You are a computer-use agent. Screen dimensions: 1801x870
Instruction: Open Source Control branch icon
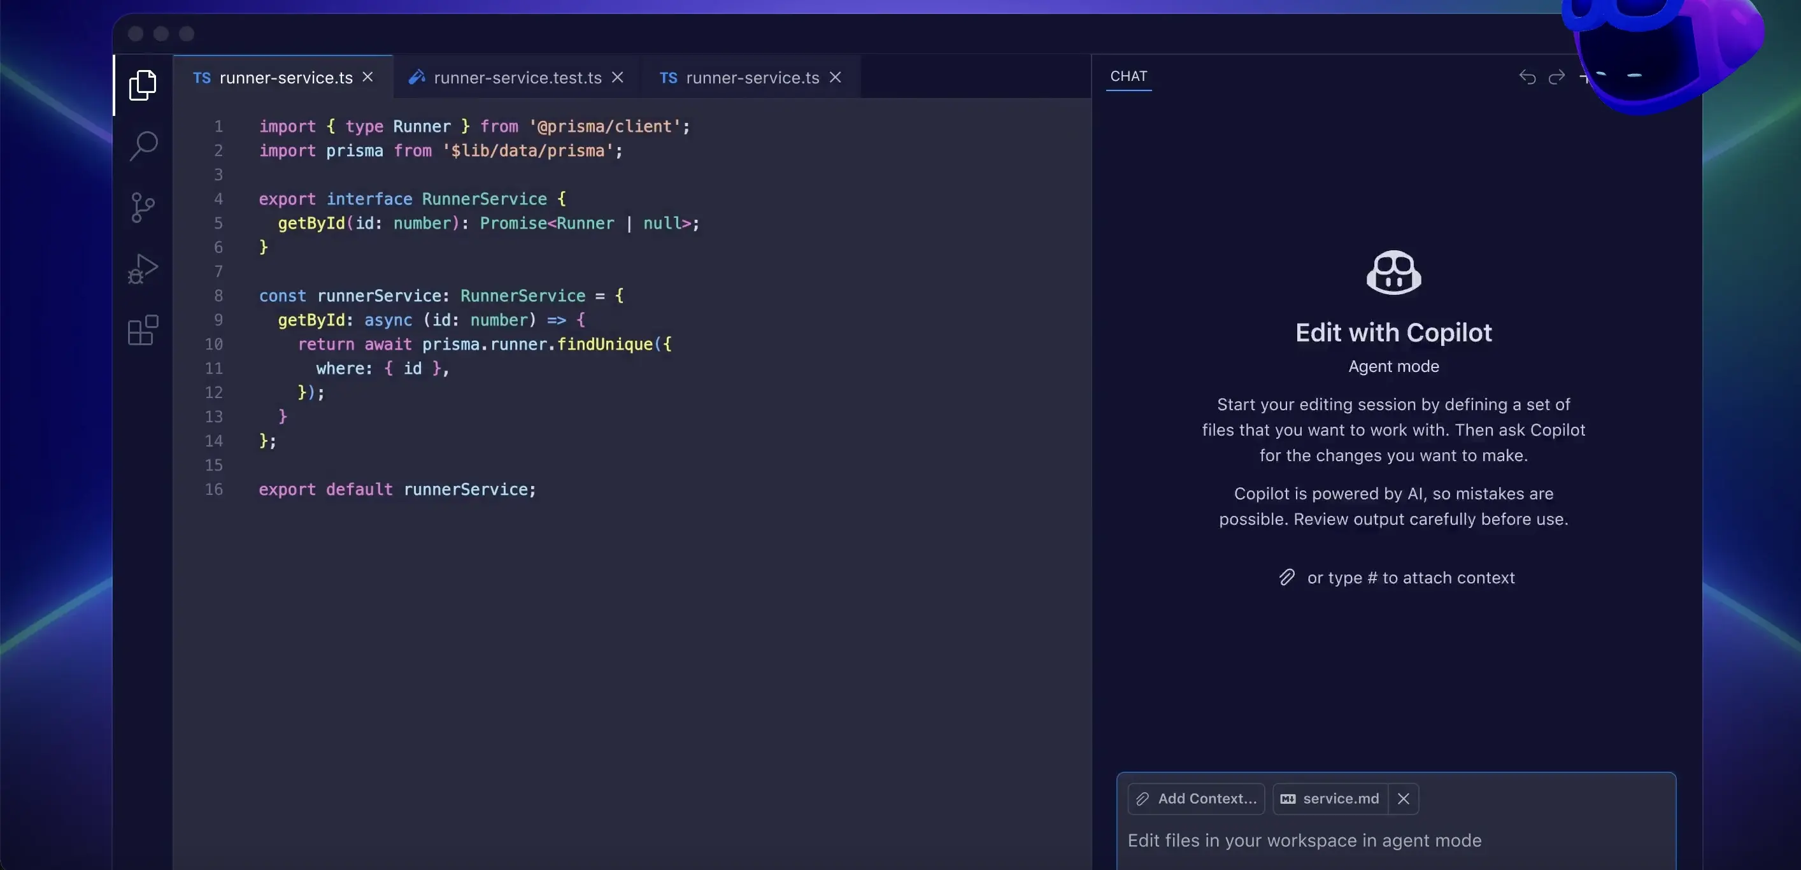click(x=143, y=207)
